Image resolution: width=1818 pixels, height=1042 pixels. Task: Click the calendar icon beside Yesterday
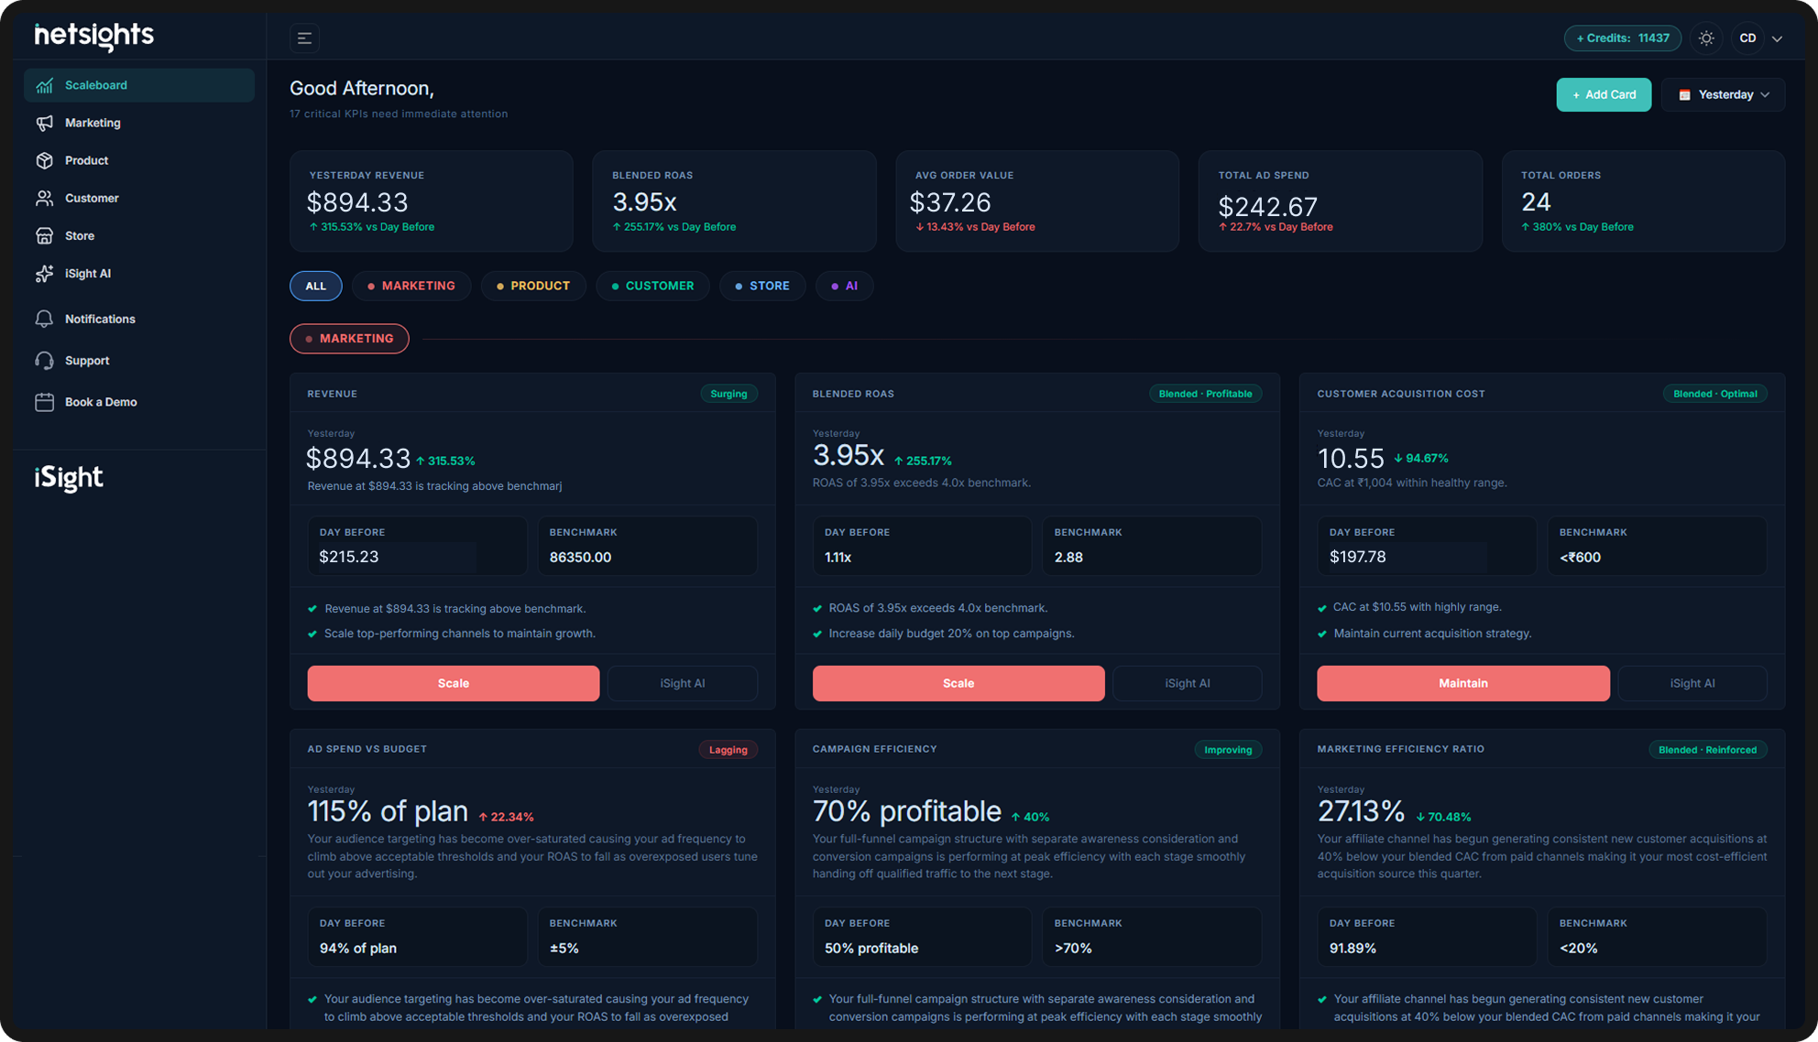[x=1684, y=94]
